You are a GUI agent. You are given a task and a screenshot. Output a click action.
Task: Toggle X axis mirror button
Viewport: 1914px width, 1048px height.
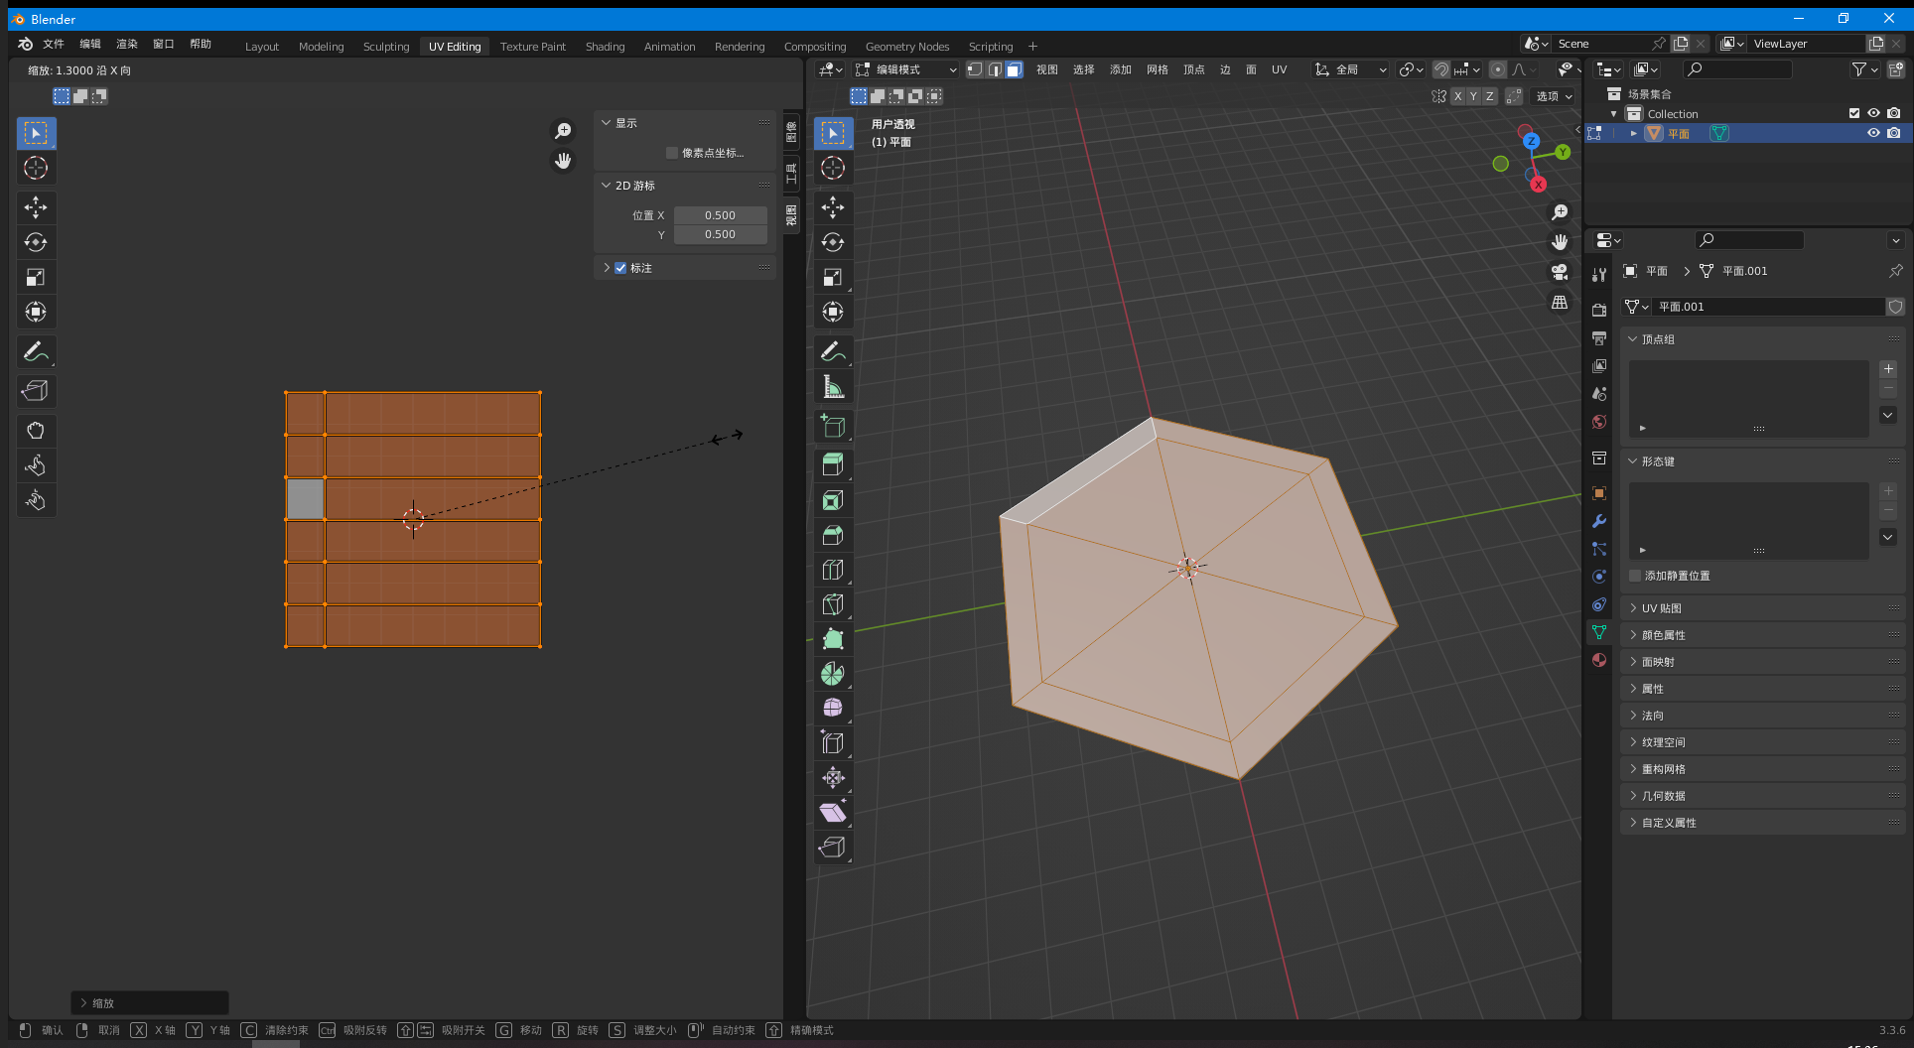coord(1457,96)
